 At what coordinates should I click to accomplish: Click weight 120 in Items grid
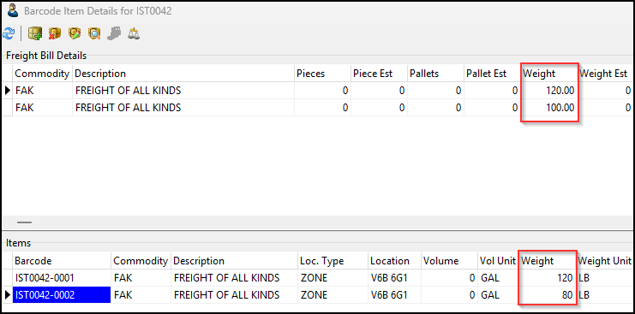[x=547, y=277]
